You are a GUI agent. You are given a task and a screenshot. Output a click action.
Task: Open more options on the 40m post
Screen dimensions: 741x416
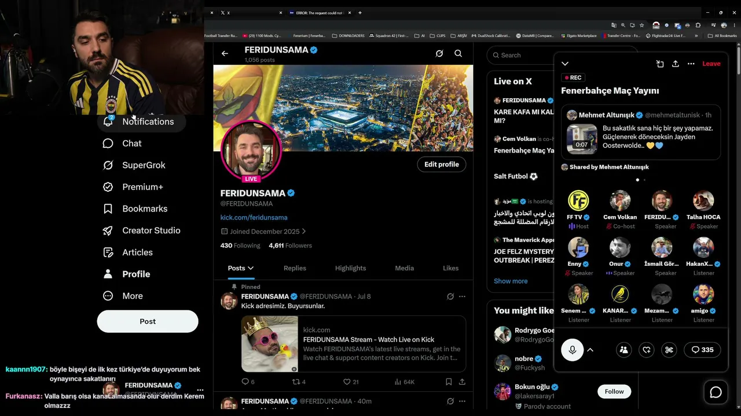[x=462, y=401]
